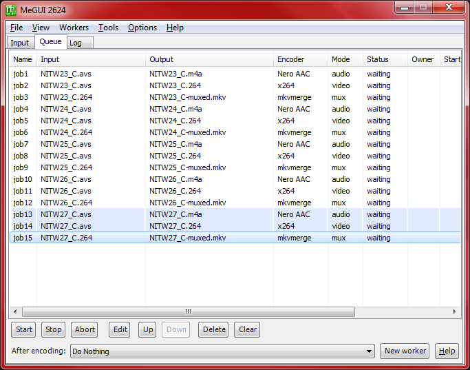Click the mux mode cell of job6
The image size is (470, 370).
[339, 132]
